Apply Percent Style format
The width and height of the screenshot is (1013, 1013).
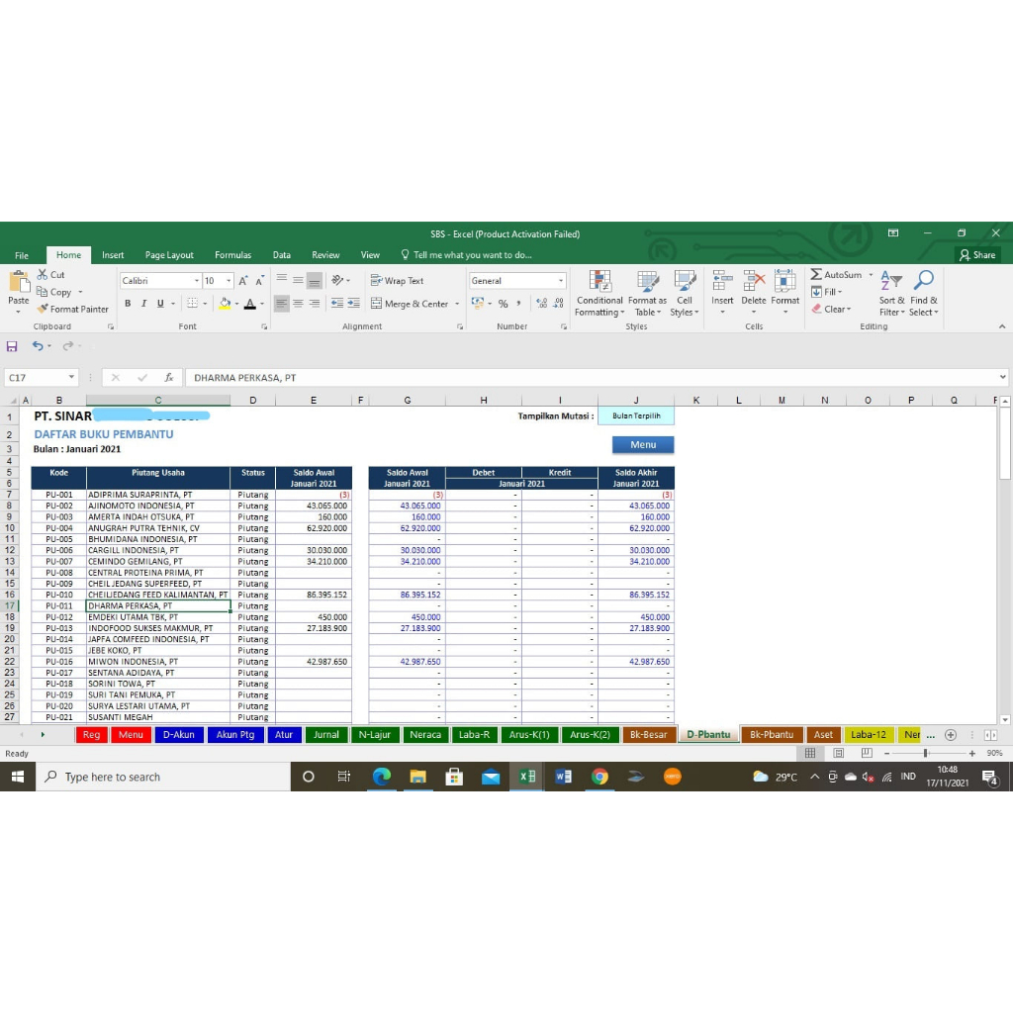[503, 304]
